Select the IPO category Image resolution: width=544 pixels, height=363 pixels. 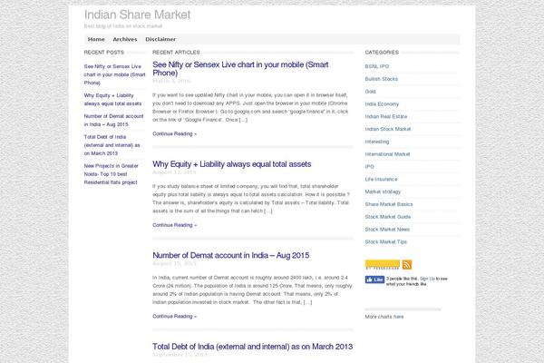(x=370, y=167)
